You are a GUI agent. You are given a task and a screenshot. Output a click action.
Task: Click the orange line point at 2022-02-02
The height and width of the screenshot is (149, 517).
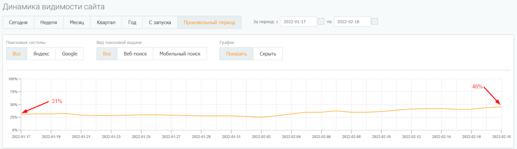[261, 117]
